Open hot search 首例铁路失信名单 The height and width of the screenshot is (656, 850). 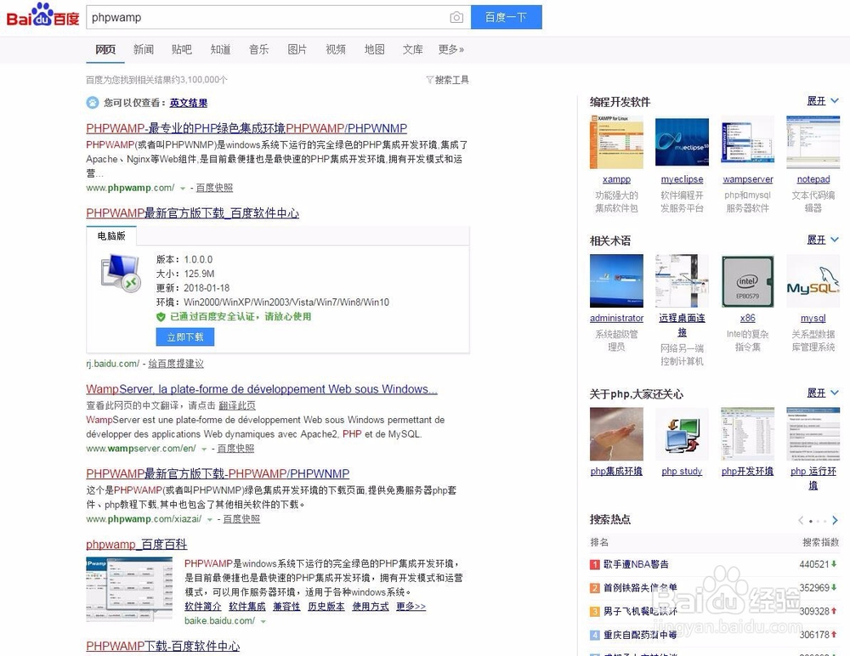coord(640,588)
